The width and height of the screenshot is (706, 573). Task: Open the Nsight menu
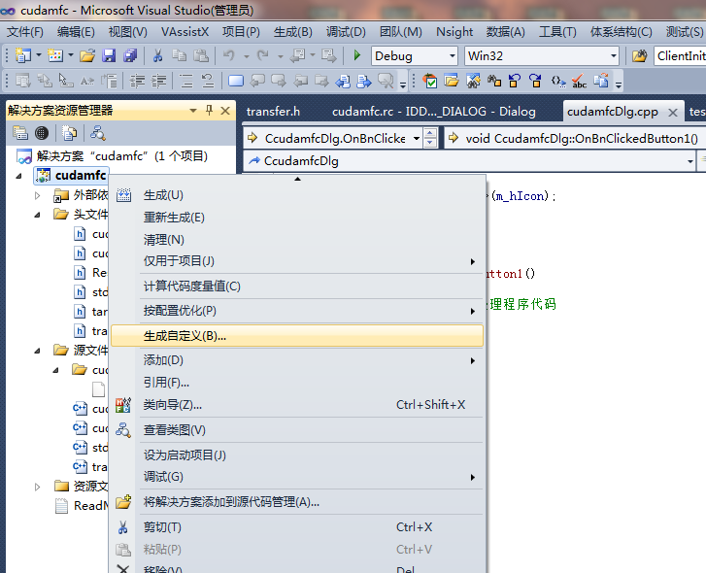(454, 32)
